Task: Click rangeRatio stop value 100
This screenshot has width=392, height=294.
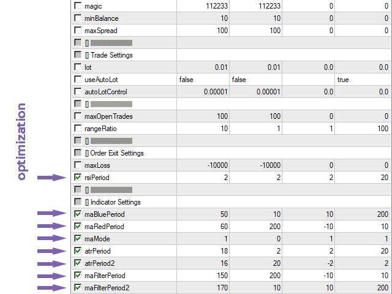Action: (363, 128)
